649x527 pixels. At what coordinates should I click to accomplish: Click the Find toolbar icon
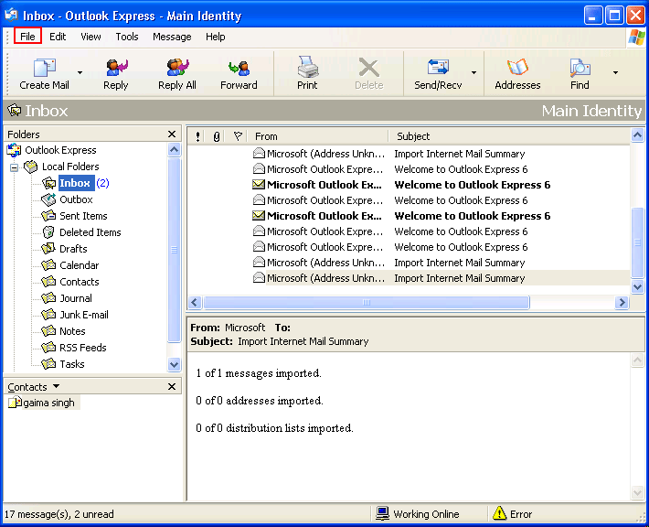point(580,68)
